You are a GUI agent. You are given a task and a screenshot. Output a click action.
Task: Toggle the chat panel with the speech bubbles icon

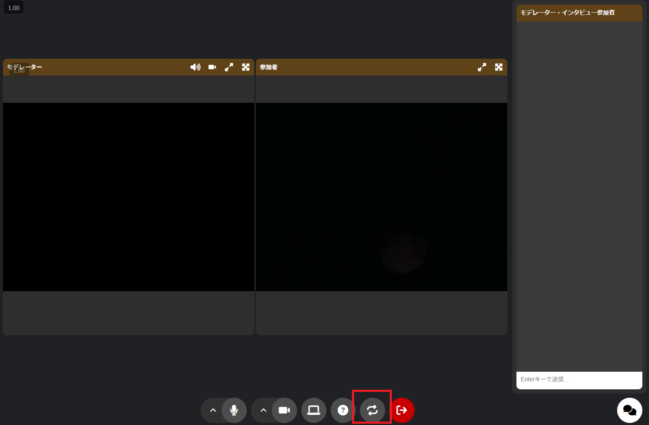(x=629, y=410)
